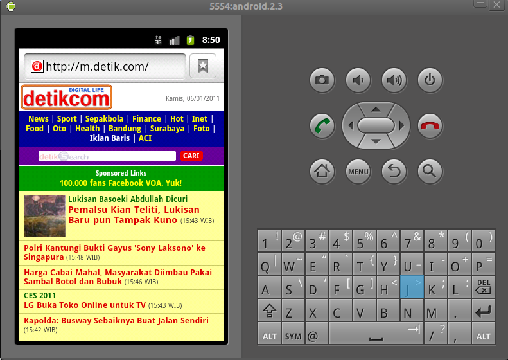Open the Oto section link
Image resolution: width=508 pixels, height=360 pixels.
(59, 129)
